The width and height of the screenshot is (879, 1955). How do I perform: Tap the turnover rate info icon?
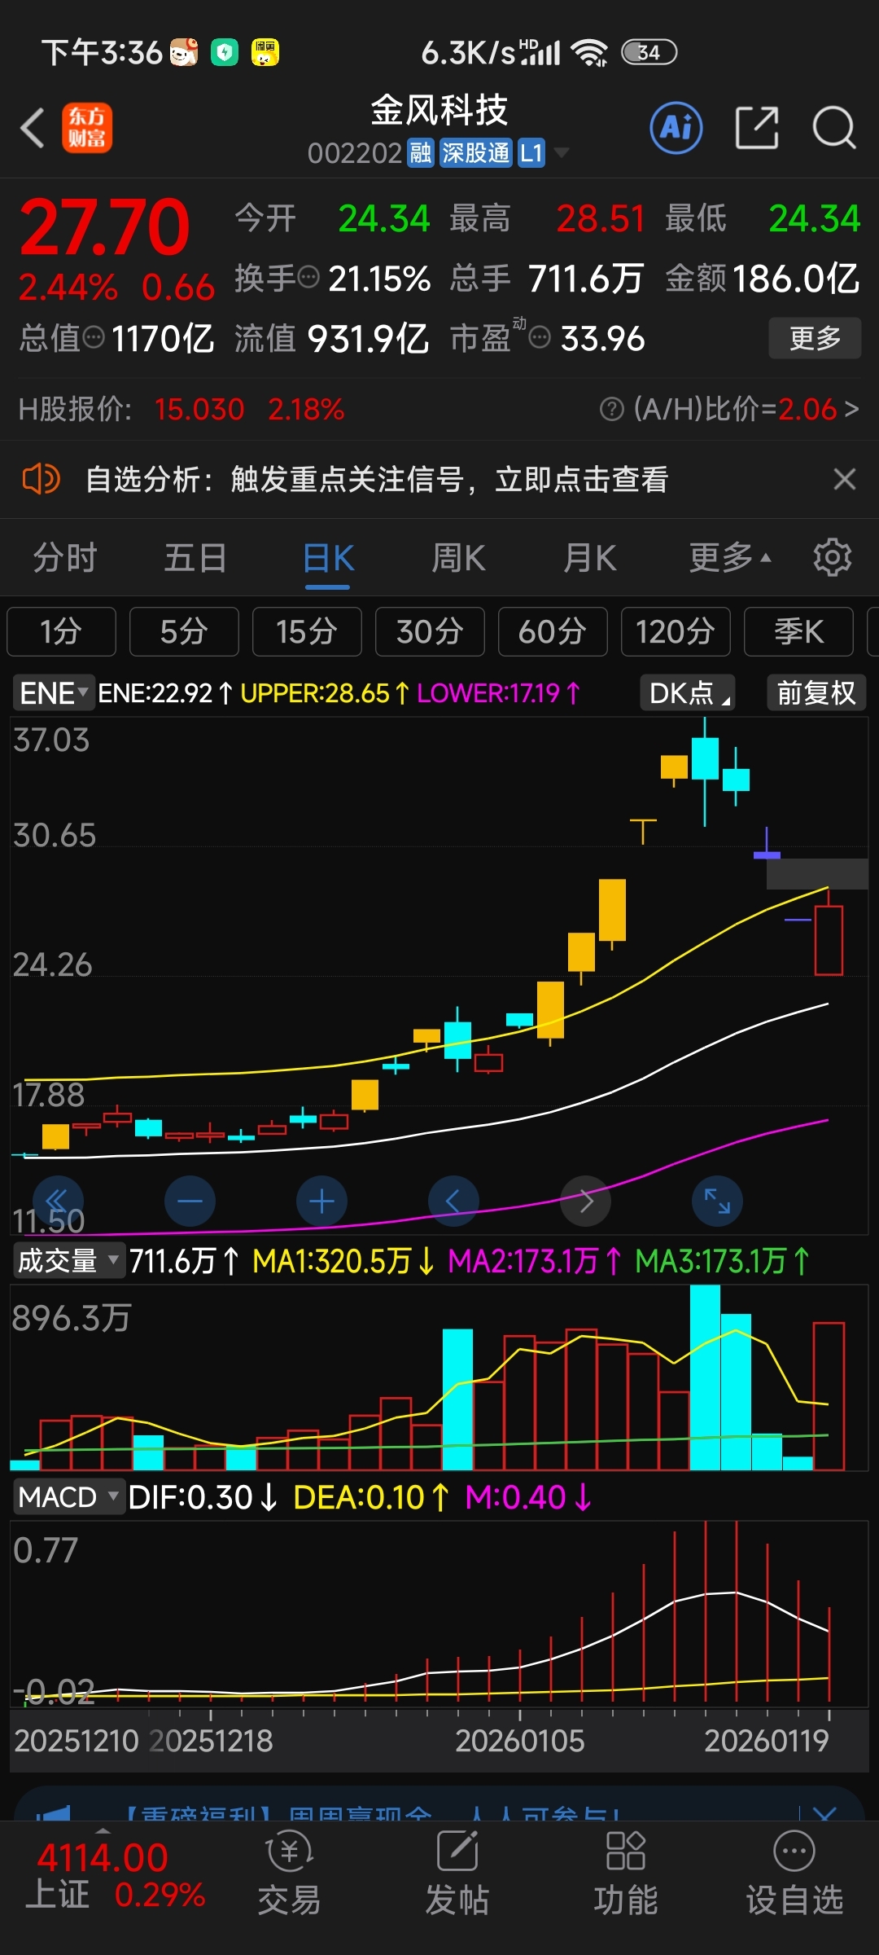point(308,278)
